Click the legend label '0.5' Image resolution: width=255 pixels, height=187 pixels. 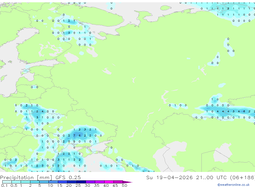(x=14, y=185)
